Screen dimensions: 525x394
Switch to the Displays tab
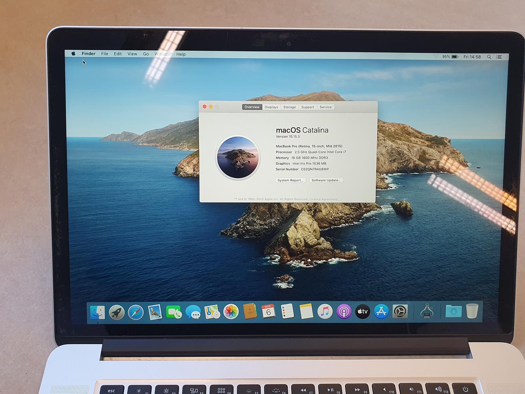click(x=271, y=107)
